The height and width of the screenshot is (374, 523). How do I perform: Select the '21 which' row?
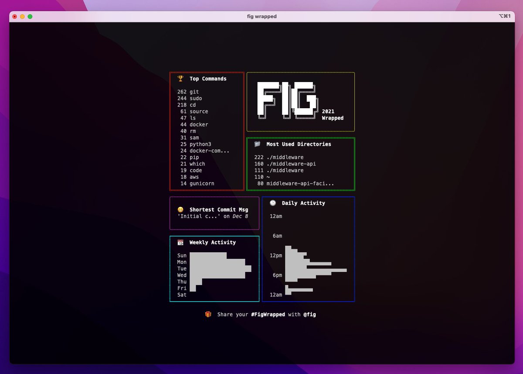[193, 164]
